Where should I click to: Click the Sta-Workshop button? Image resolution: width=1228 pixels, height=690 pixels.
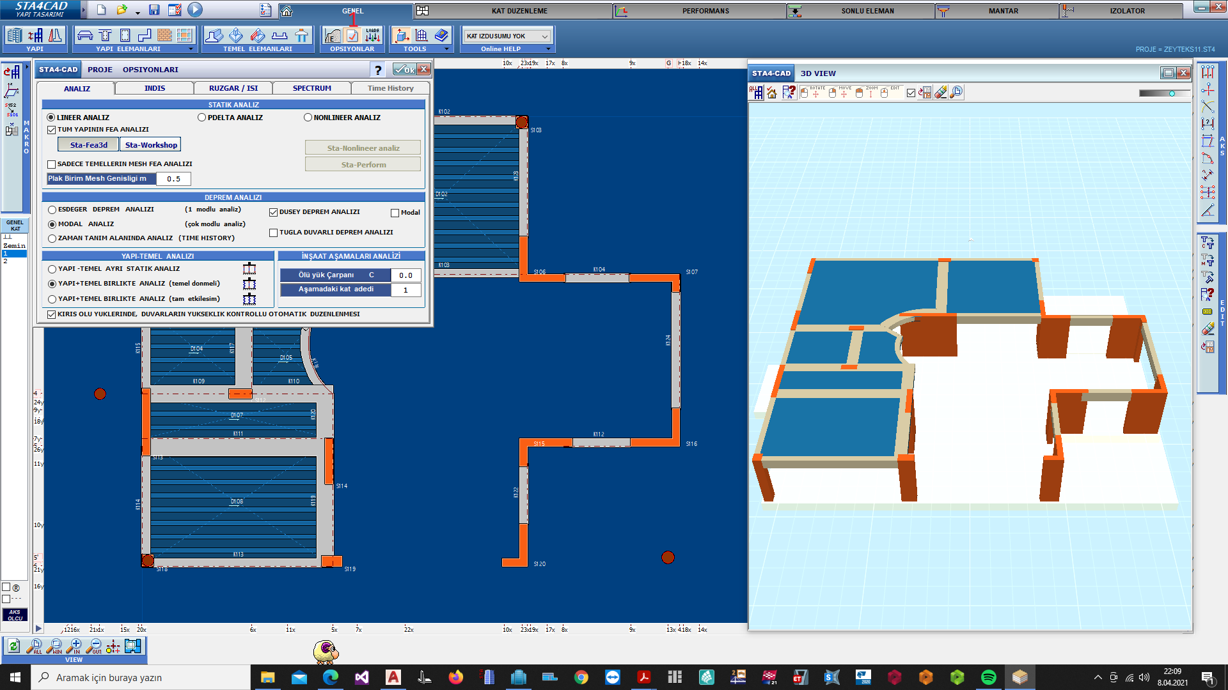pos(150,145)
